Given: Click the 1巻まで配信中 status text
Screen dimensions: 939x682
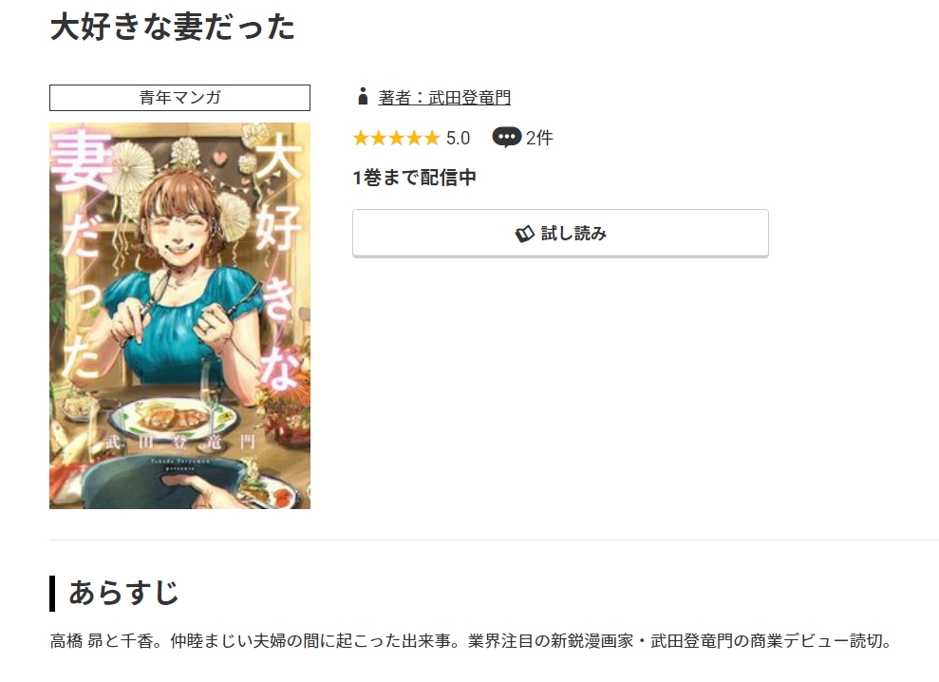Looking at the screenshot, I should 414,178.
